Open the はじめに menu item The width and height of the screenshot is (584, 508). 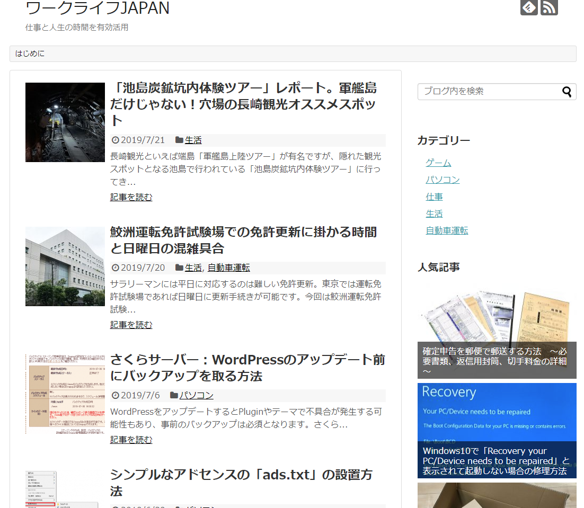tap(30, 54)
